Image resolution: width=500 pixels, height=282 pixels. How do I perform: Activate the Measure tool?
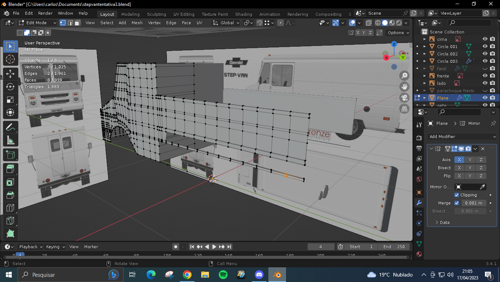tap(10, 140)
